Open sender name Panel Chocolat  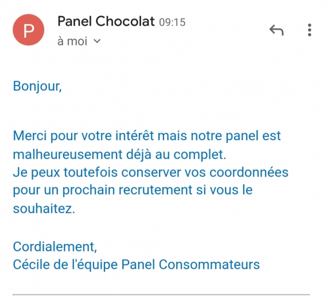(106, 21)
